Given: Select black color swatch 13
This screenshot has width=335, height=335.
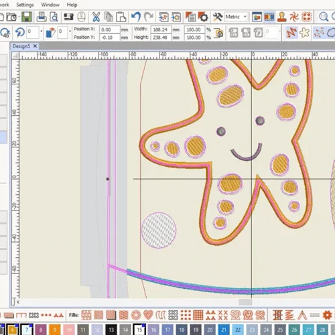Looking at the screenshot, I should pyautogui.click(x=111, y=330).
